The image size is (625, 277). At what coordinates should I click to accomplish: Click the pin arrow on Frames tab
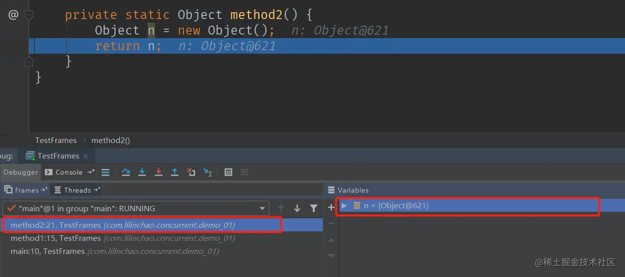click(44, 190)
